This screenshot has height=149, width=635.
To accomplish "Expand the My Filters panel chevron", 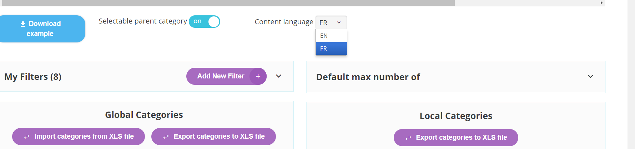I will [279, 76].
